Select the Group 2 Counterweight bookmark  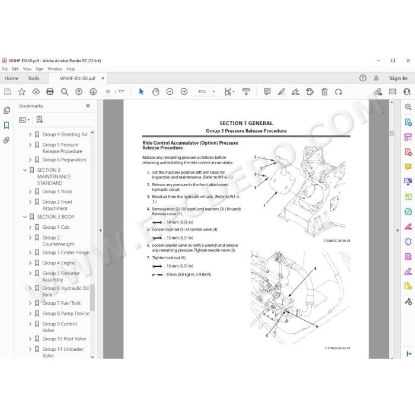tap(58, 241)
